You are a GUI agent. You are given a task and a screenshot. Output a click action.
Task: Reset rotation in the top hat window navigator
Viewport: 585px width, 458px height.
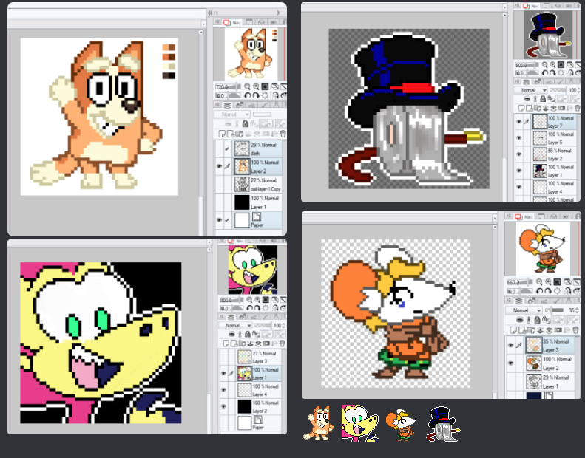pos(561,73)
